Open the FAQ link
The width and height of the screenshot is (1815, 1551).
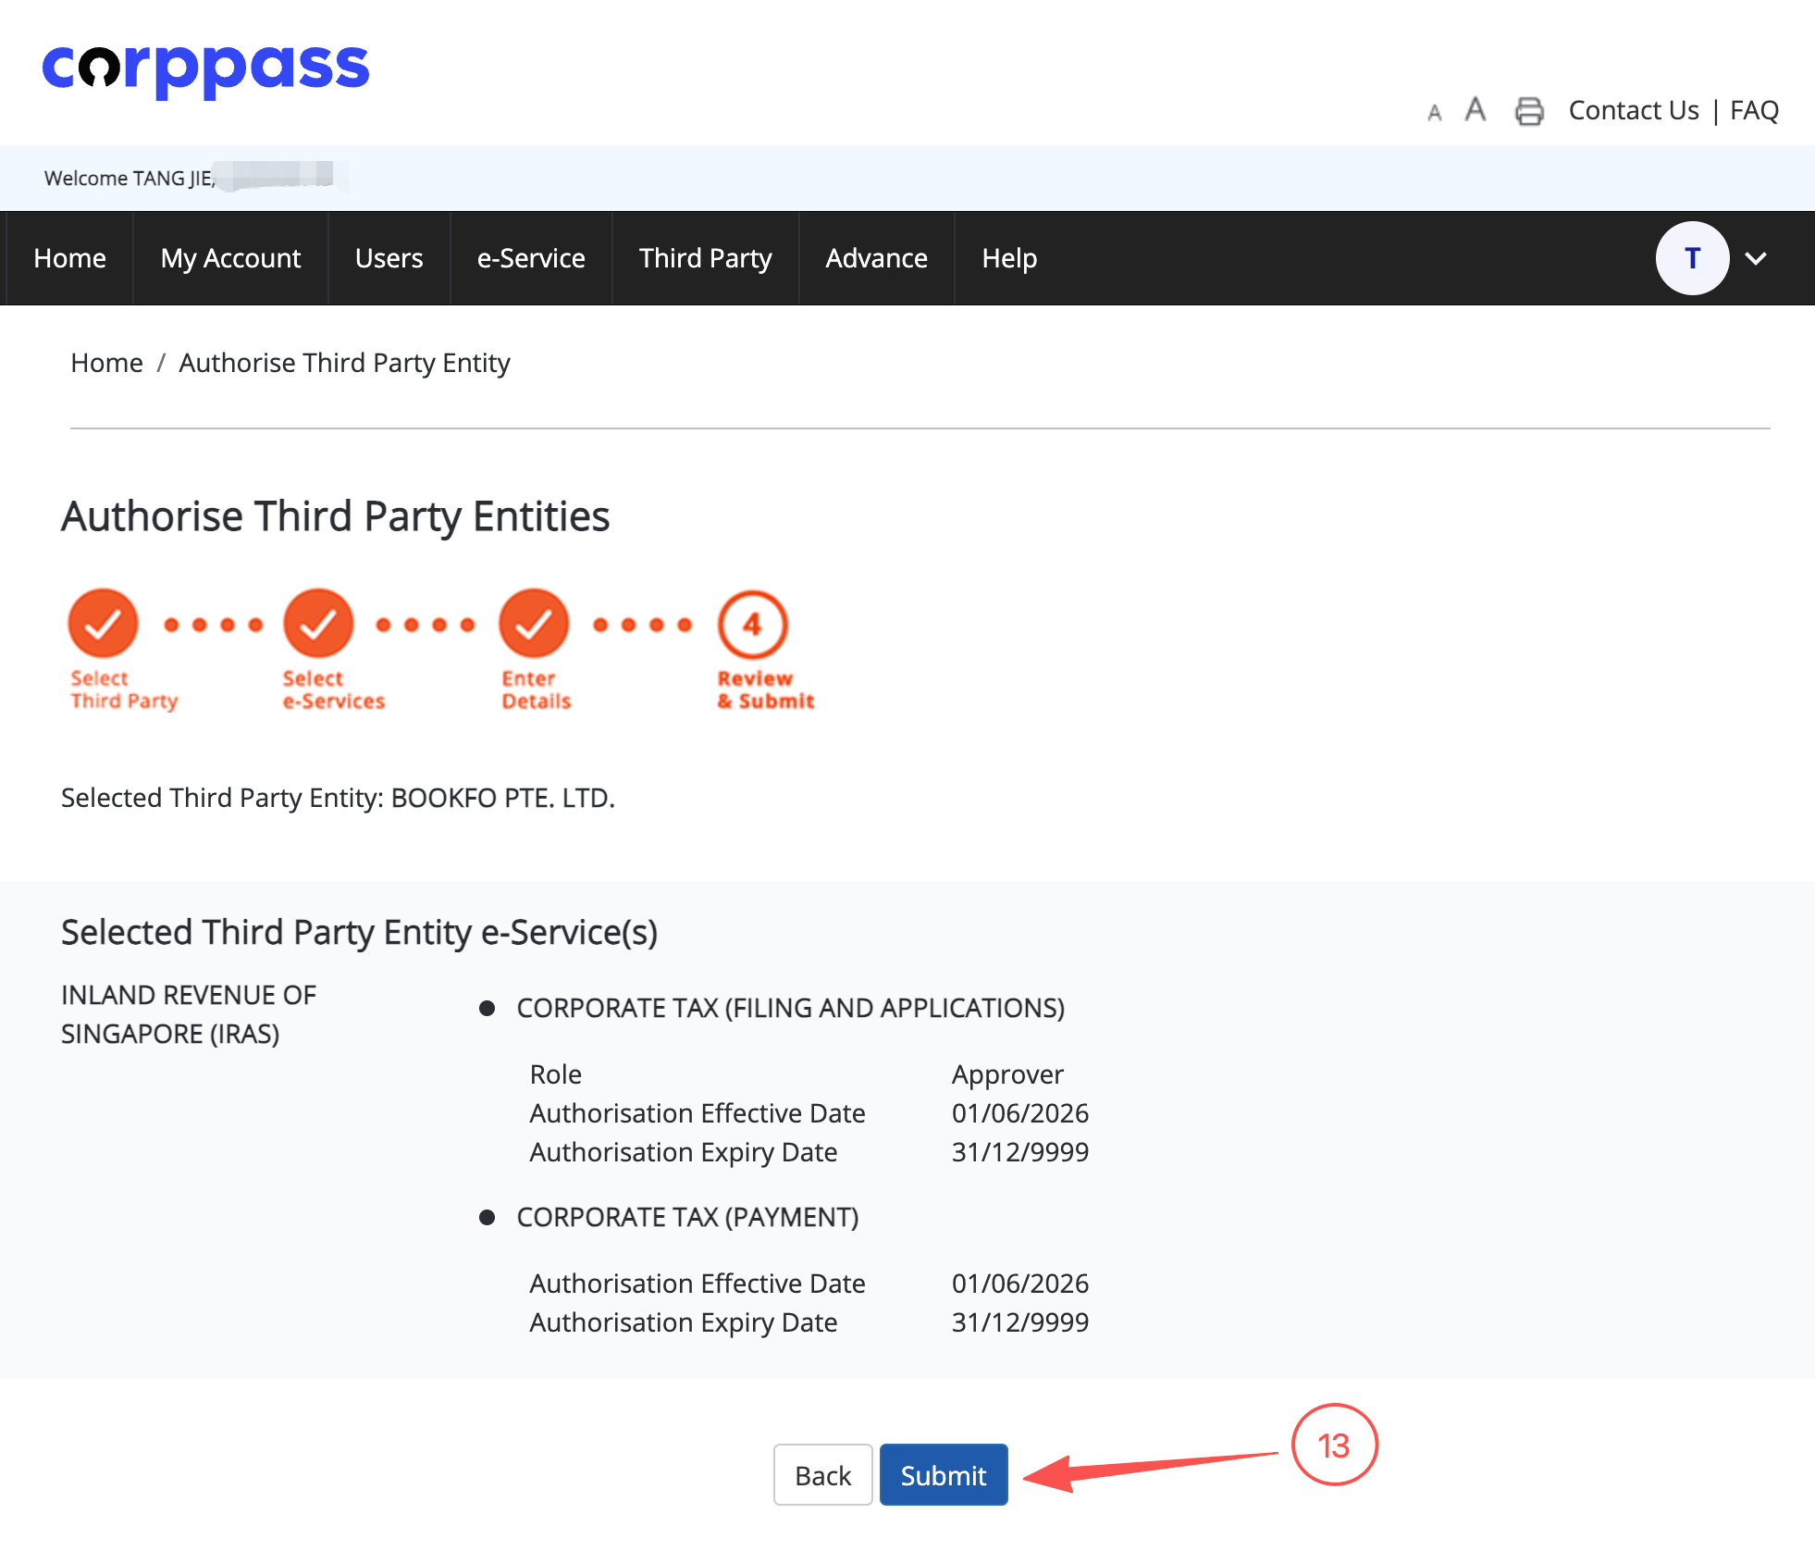click(1754, 110)
